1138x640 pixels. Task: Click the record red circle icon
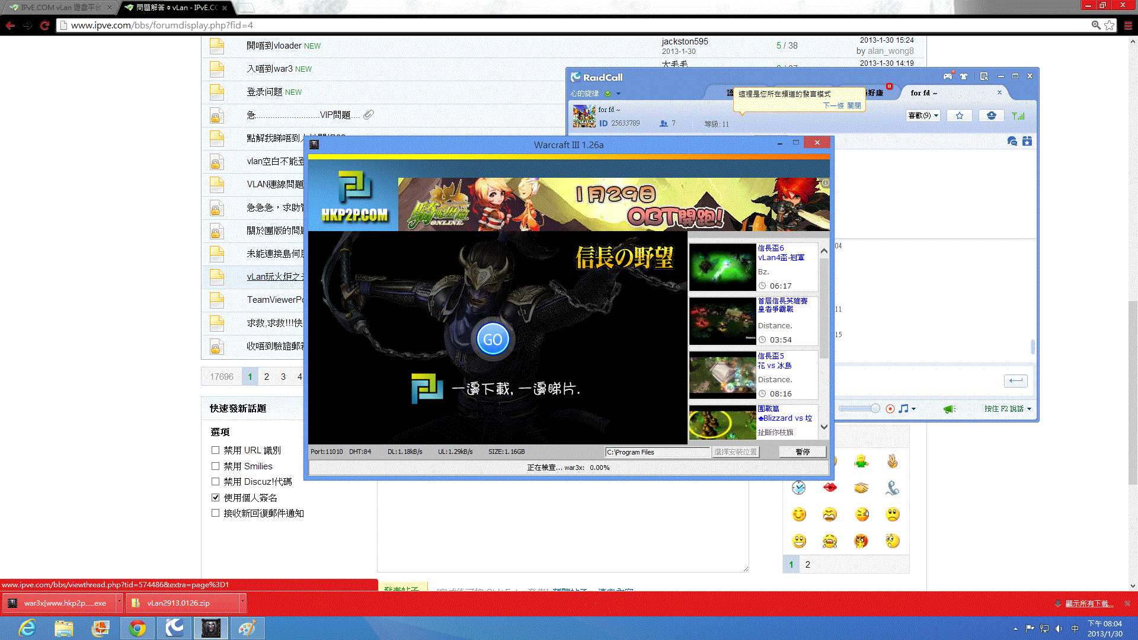tap(890, 409)
